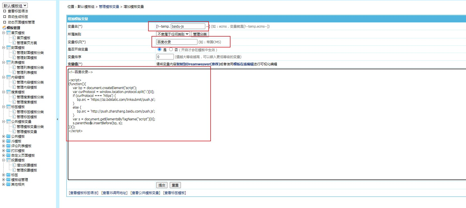
Task: Click the 首页模板 folder icon
Action: 8,33
